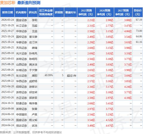Viewport: 143px width, 134px height.
Task: Click the 目标价(元) column header
Action: click(x=138, y=12)
